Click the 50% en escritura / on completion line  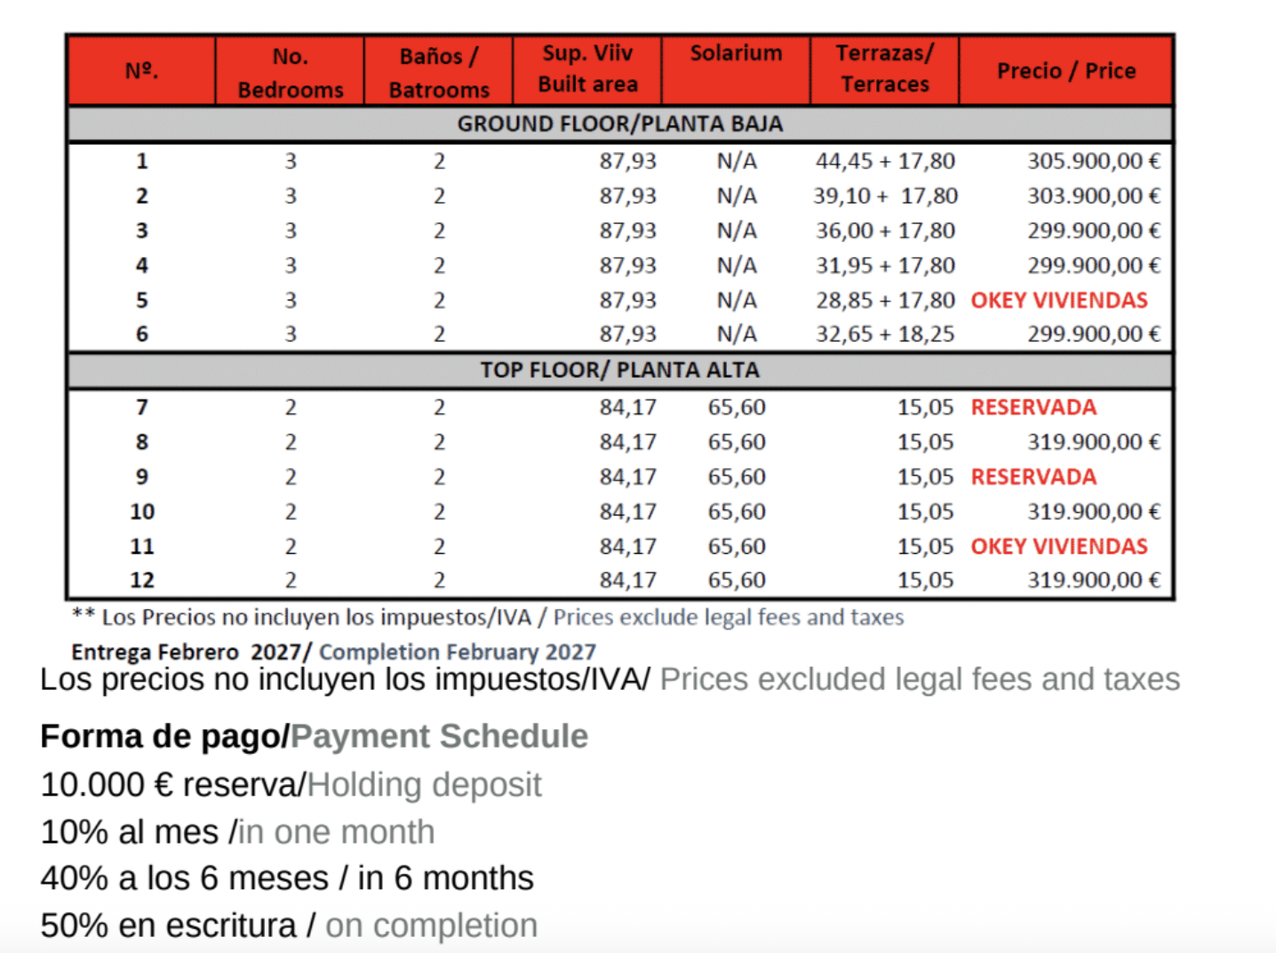289,925
